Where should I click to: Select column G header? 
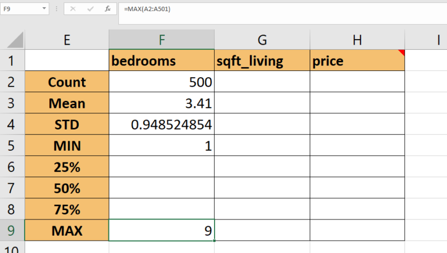[262, 40]
